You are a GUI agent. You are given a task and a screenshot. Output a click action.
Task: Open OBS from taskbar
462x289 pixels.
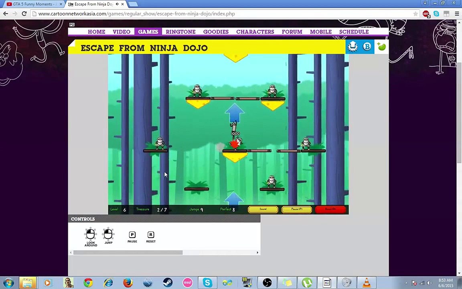point(267,283)
